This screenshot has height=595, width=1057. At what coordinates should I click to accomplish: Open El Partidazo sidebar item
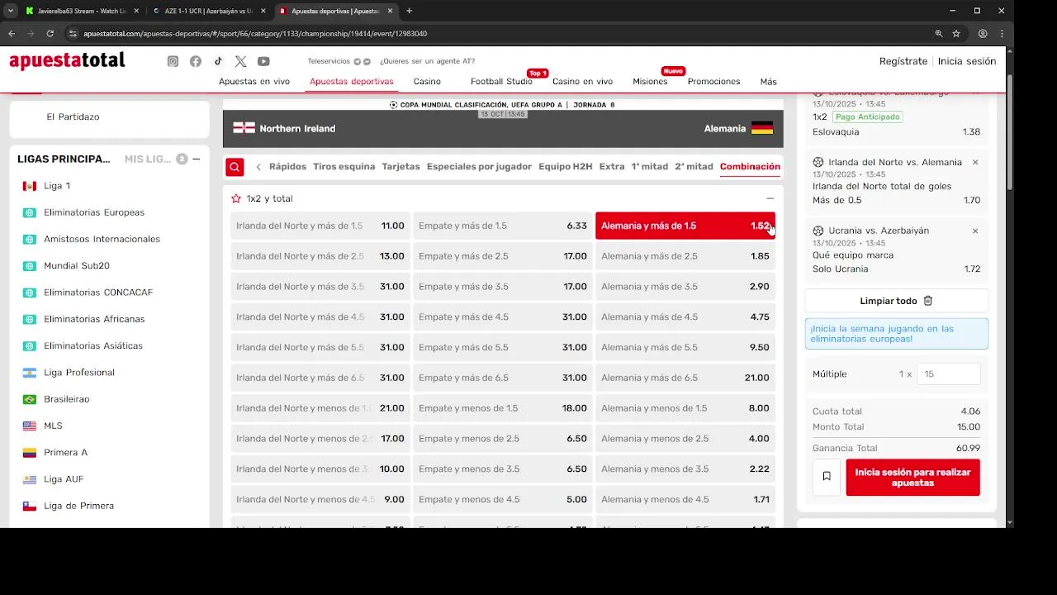point(73,117)
